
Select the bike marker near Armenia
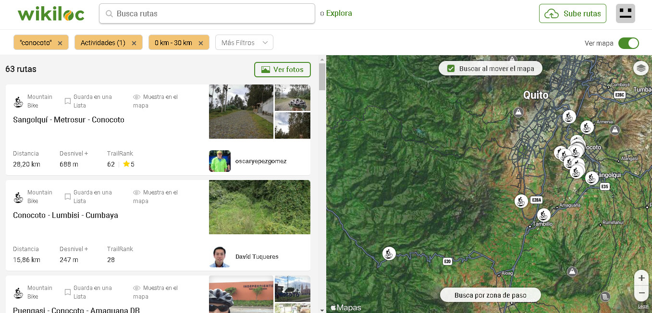point(586,127)
